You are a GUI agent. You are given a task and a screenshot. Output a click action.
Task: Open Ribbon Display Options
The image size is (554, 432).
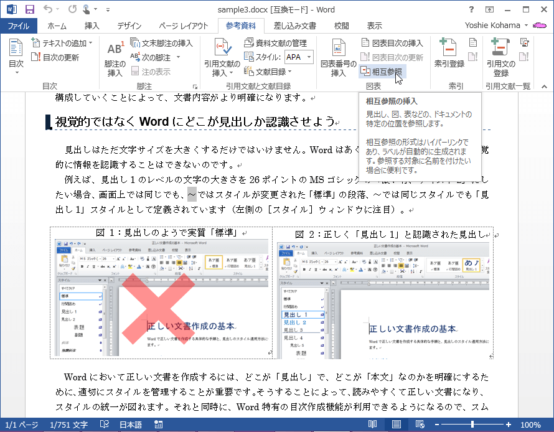[489, 9]
